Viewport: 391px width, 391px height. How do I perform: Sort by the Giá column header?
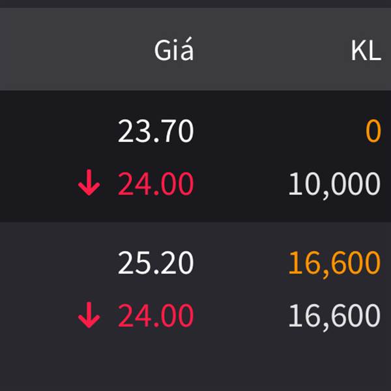[173, 51]
